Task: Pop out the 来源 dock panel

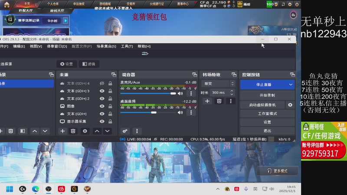Action: click(114, 75)
